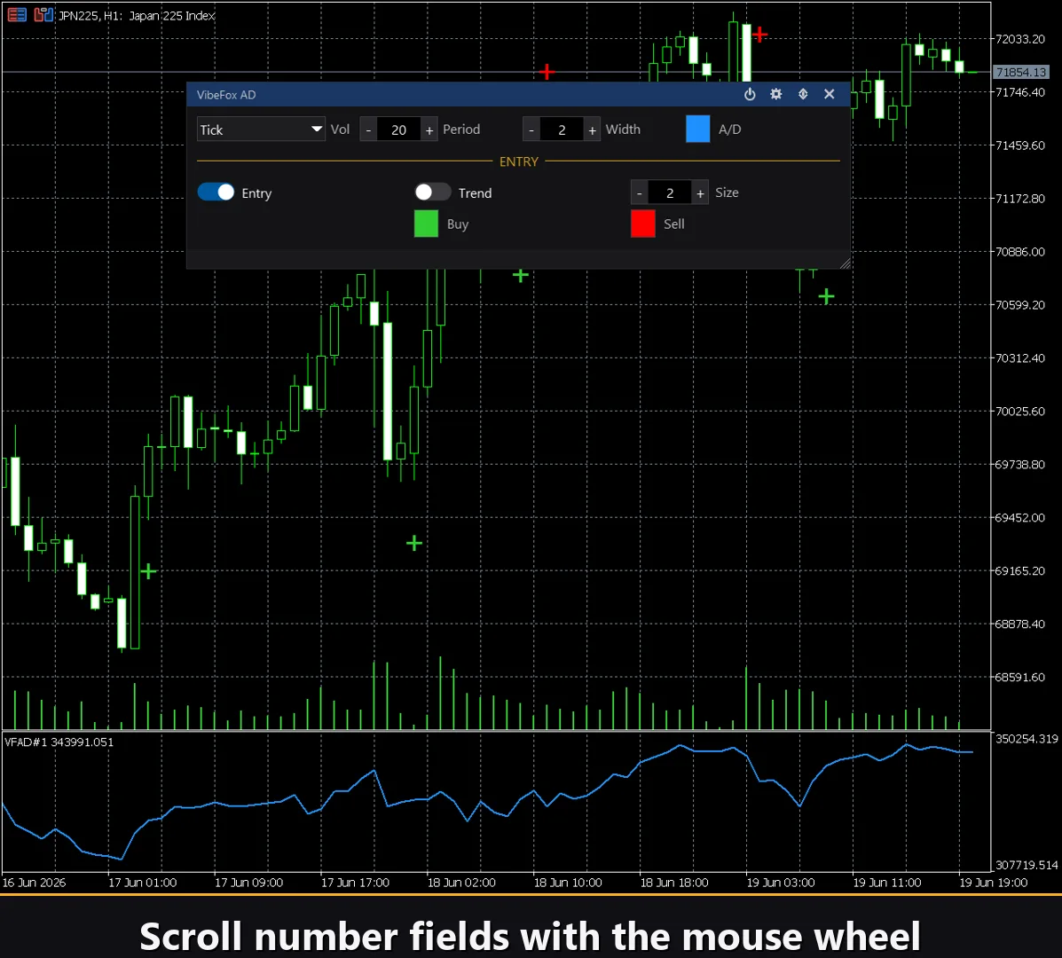Image resolution: width=1062 pixels, height=958 pixels.
Task: Open the blue A/D color swatch
Action: (x=697, y=130)
